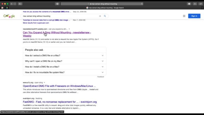Open the pinned Google Drive tab
The width and height of the screenshot is (204, 115).
point(6,8)
